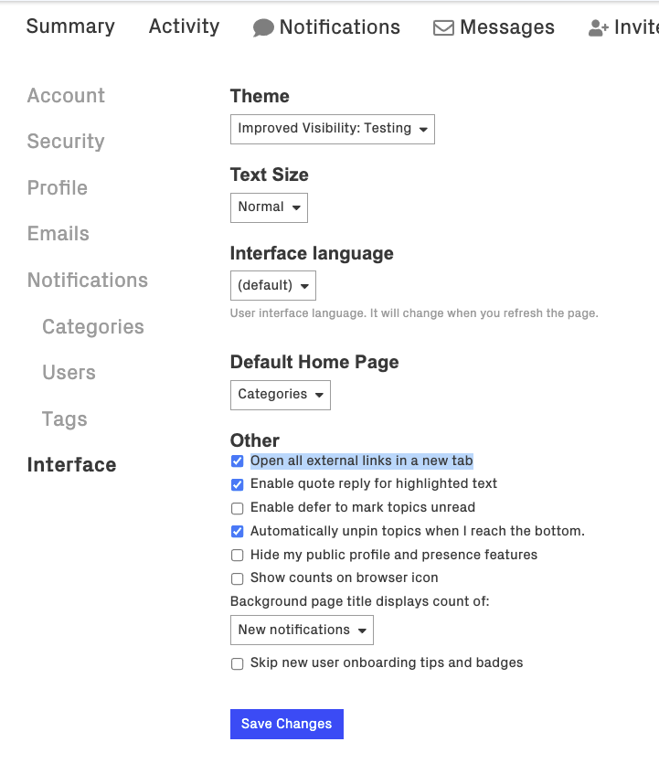Open the Summary tab
This screenshot has width=659, height=763.
tap(70, 26)
